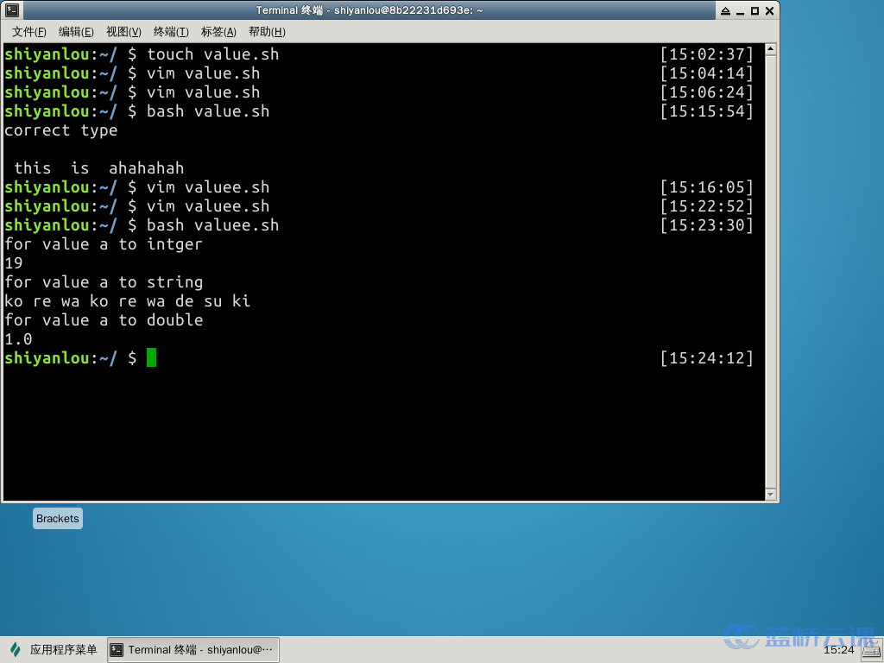
Task: Click the Terminal 终端 taskbar button
Action: tap(193, 650)
